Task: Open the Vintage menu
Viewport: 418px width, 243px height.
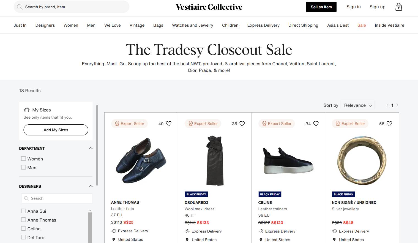Action: pos(137,25)
